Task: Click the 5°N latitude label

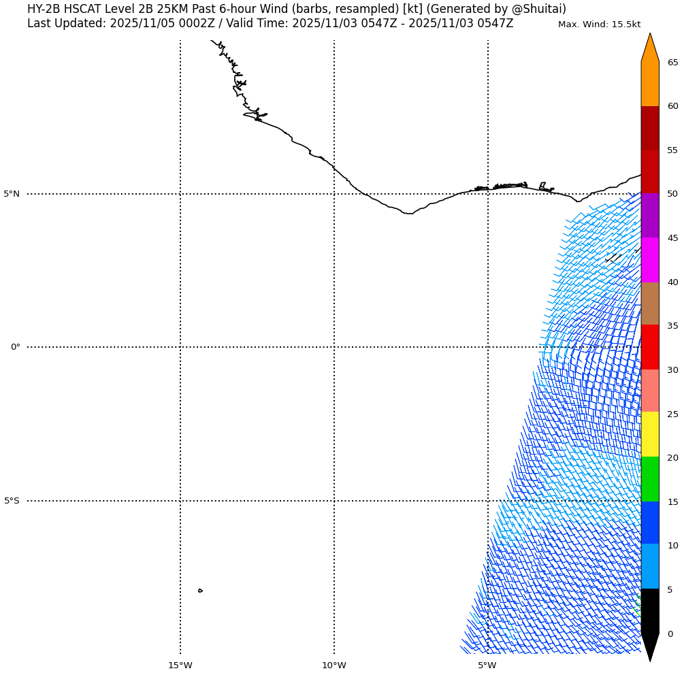Action: (x=12, y=194)
